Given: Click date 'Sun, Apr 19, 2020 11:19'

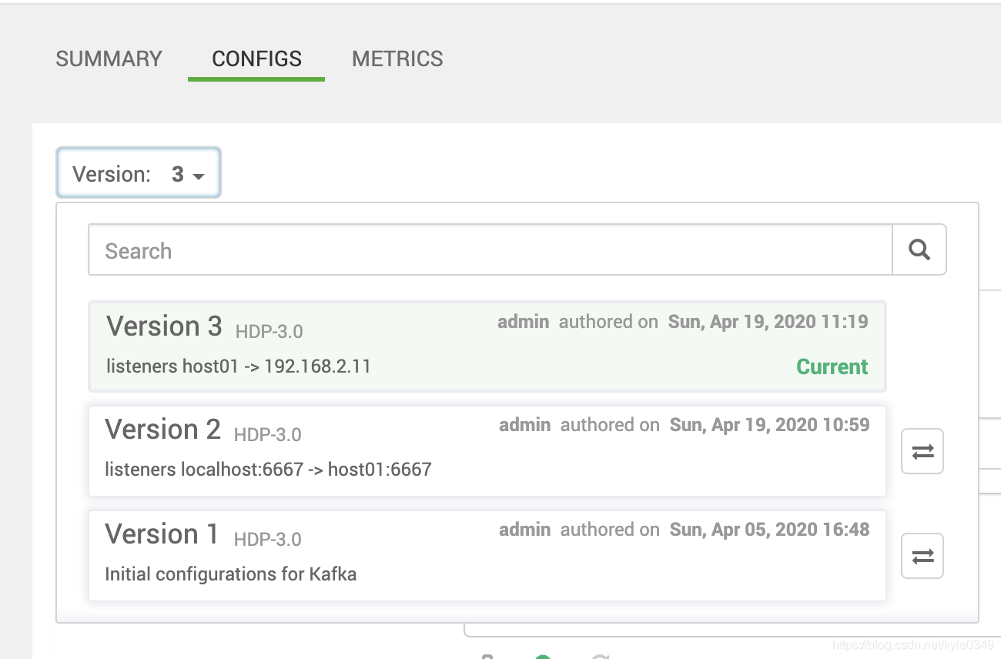Looking at the screenshot, I should pos(768,322).
